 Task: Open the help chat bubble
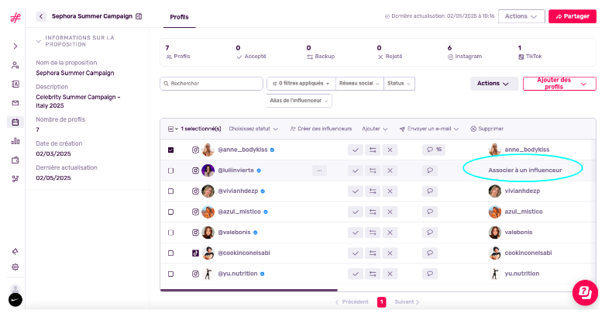(585, 292)
